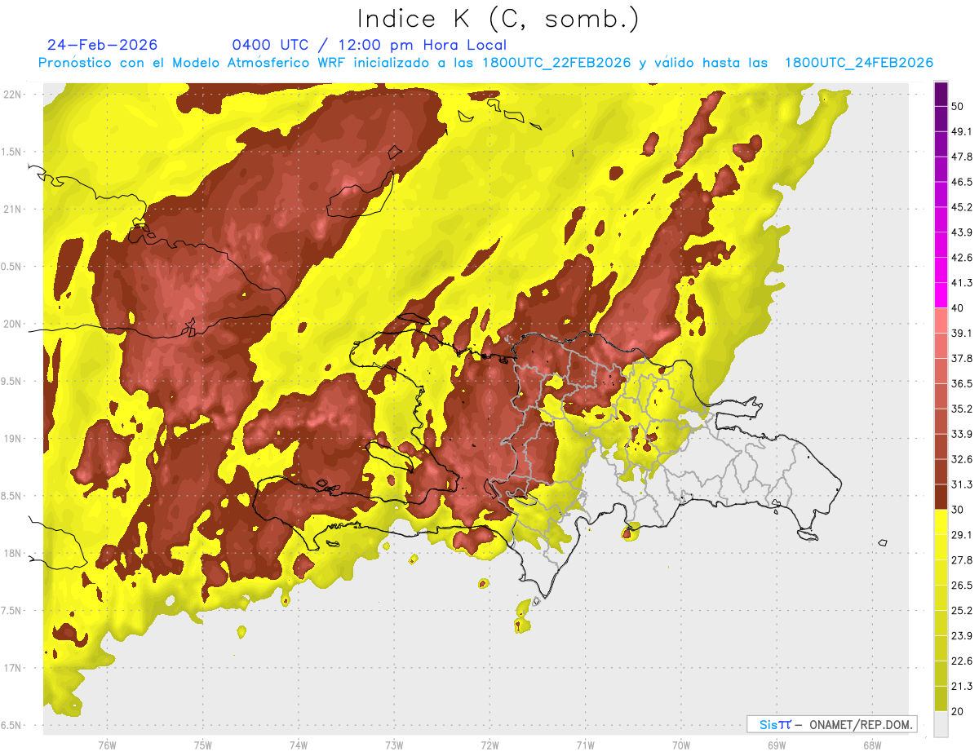Click the color bar value '40'

point(958,307)
